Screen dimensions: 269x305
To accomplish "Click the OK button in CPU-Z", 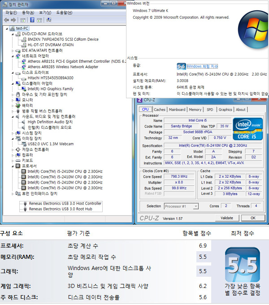I will point(253,218).
